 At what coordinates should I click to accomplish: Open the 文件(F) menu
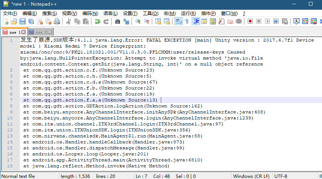pyautogui.click(x=10, y=13)
